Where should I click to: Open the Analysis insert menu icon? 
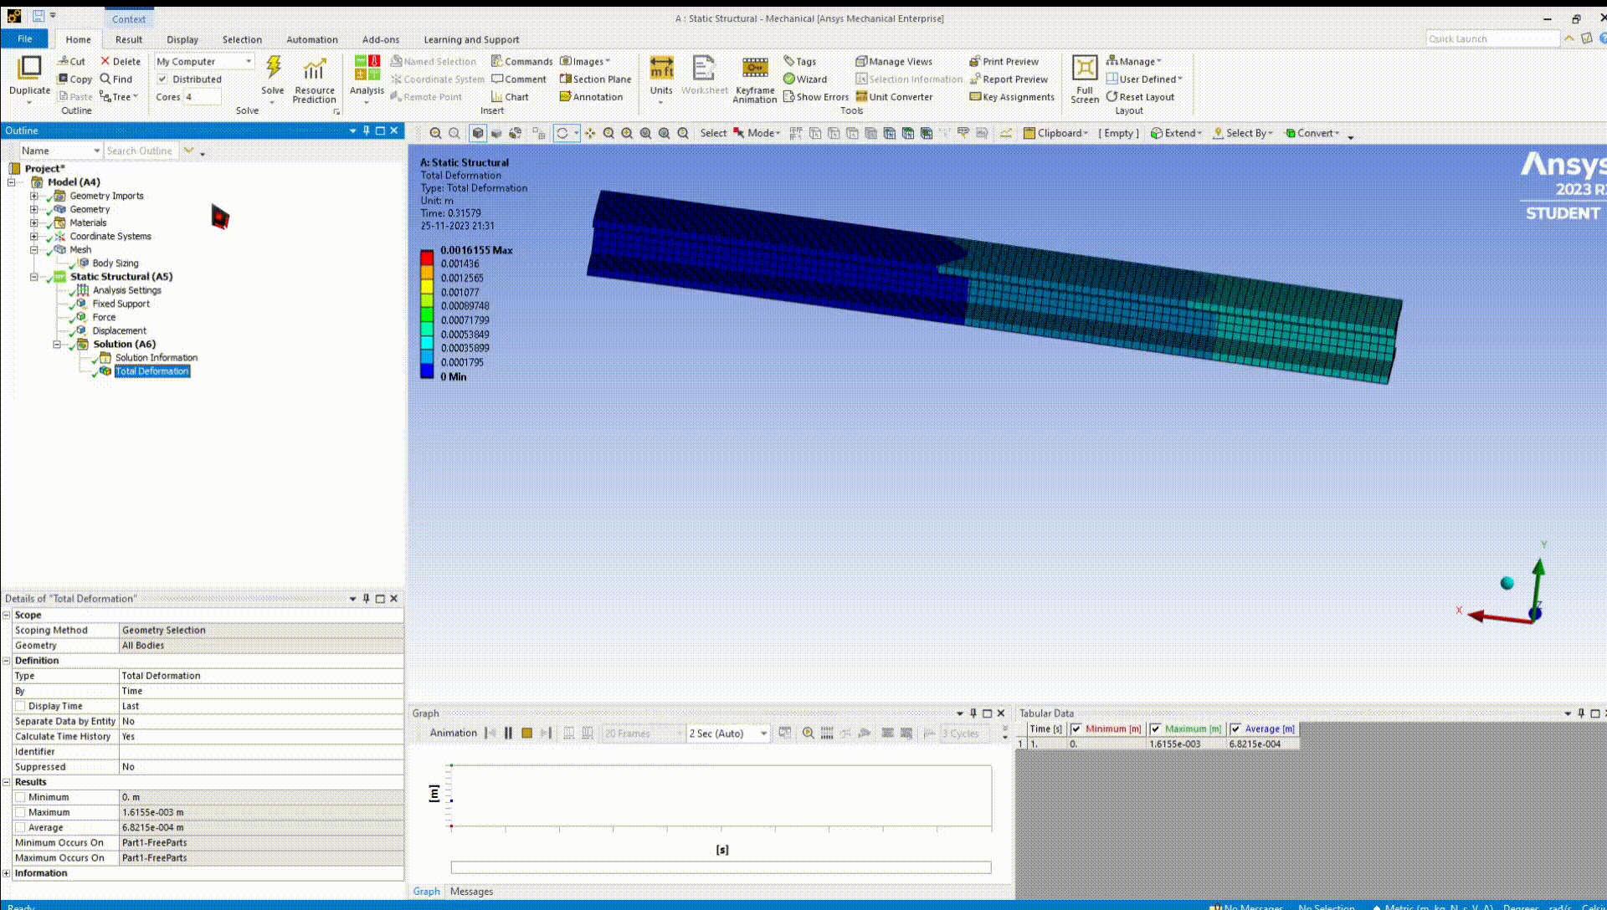coord(367,68)
